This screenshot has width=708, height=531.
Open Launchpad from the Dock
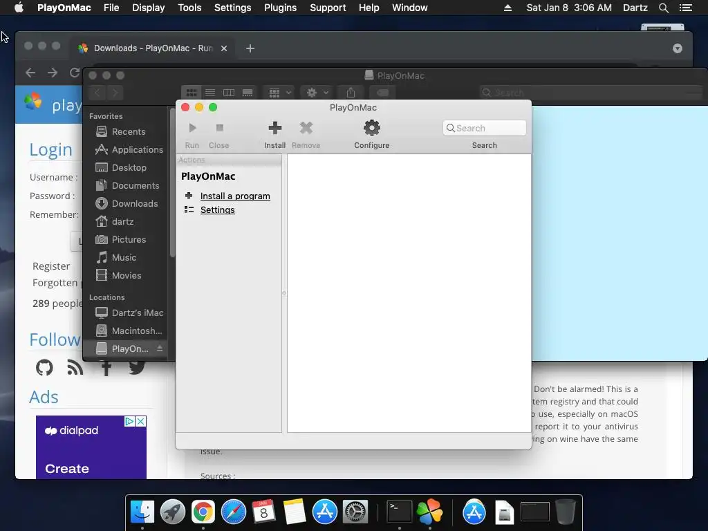coord(172,512)
